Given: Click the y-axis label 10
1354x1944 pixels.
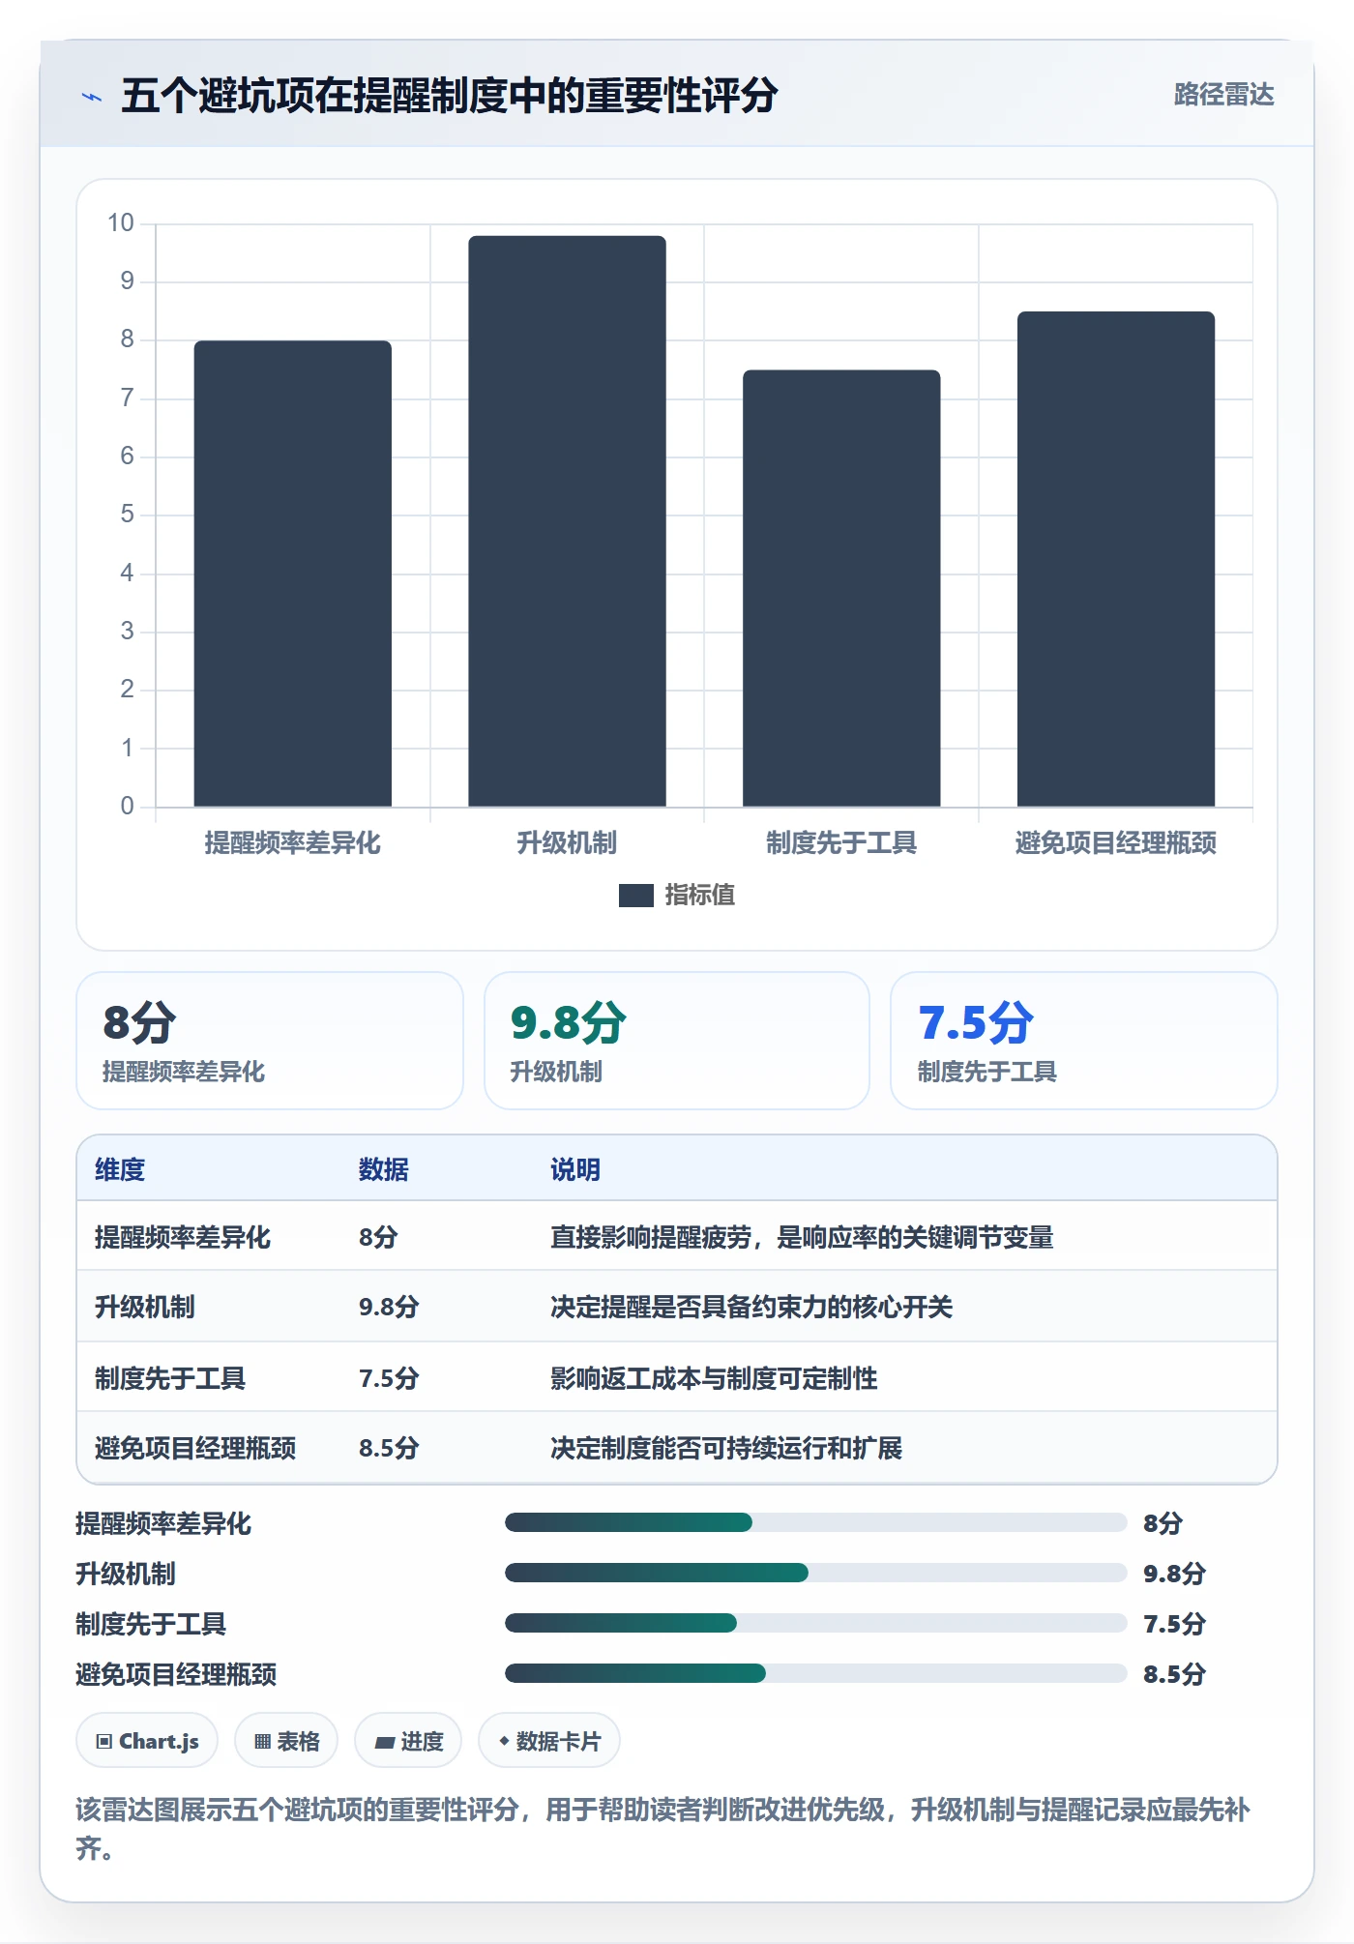Looking at the screenshot, I should click(121, 223).
